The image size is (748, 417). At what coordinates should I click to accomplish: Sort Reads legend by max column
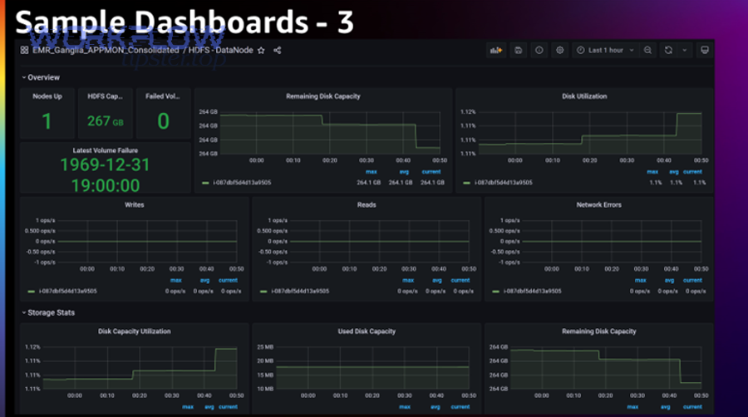pyautogui.click(x=406, y=281)
